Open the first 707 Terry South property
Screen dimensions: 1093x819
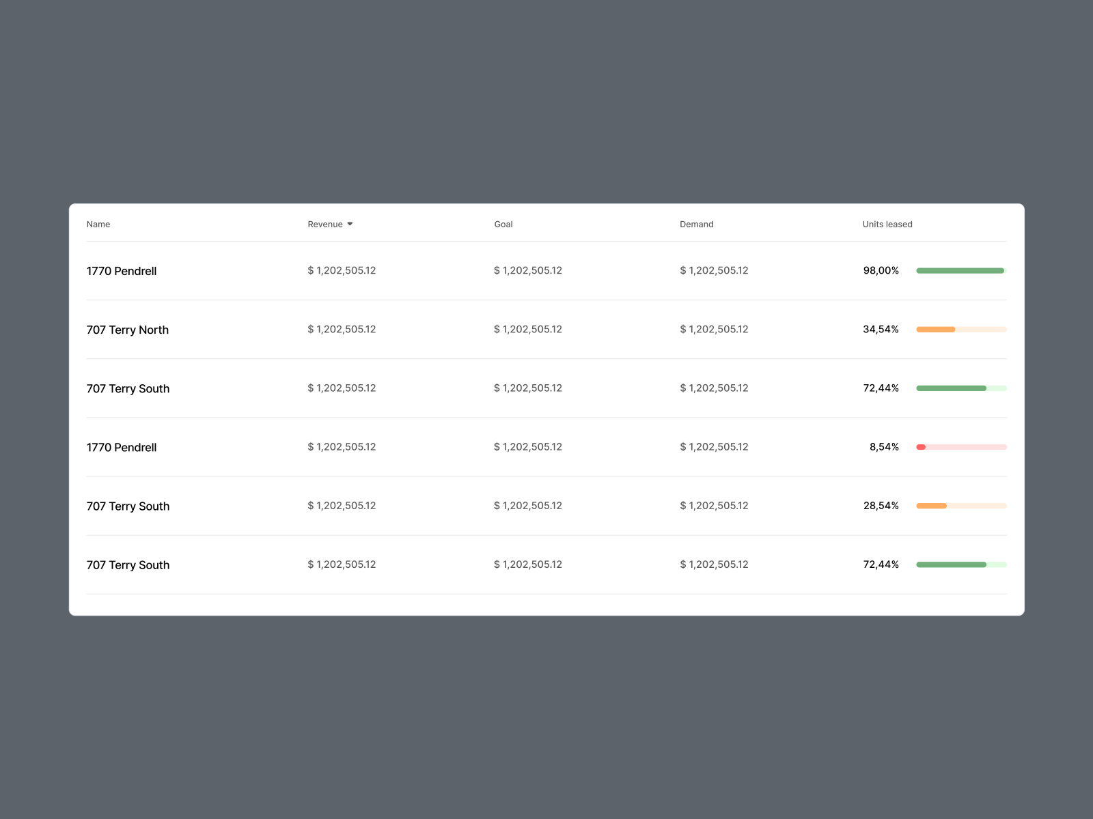coord(128,388)
